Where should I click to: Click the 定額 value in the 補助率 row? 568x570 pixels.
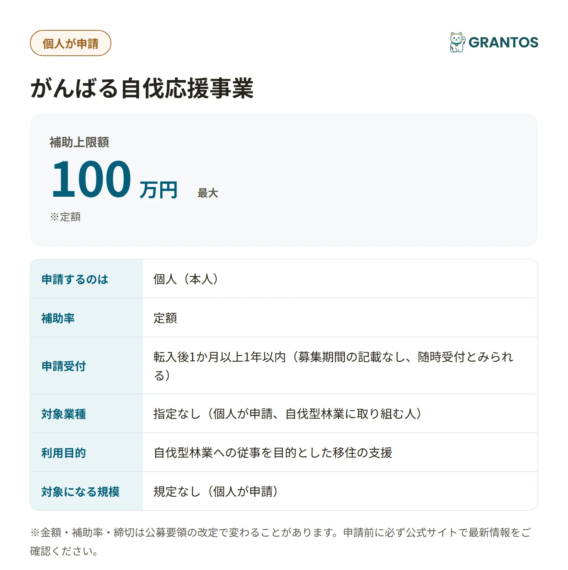pos(165,318)
